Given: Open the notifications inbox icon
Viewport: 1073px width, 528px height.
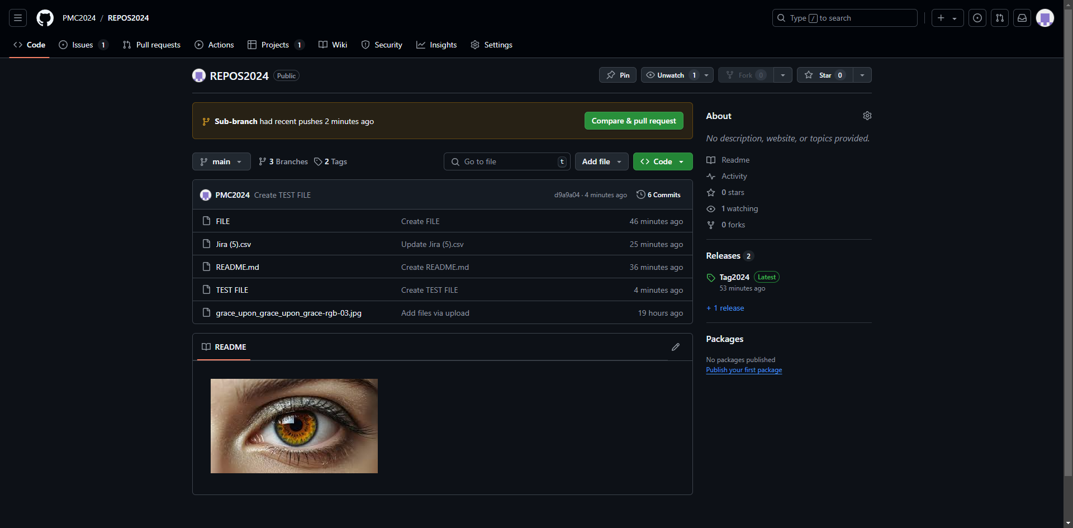Looking at the screenshot, I should [x=1022, y=18].
